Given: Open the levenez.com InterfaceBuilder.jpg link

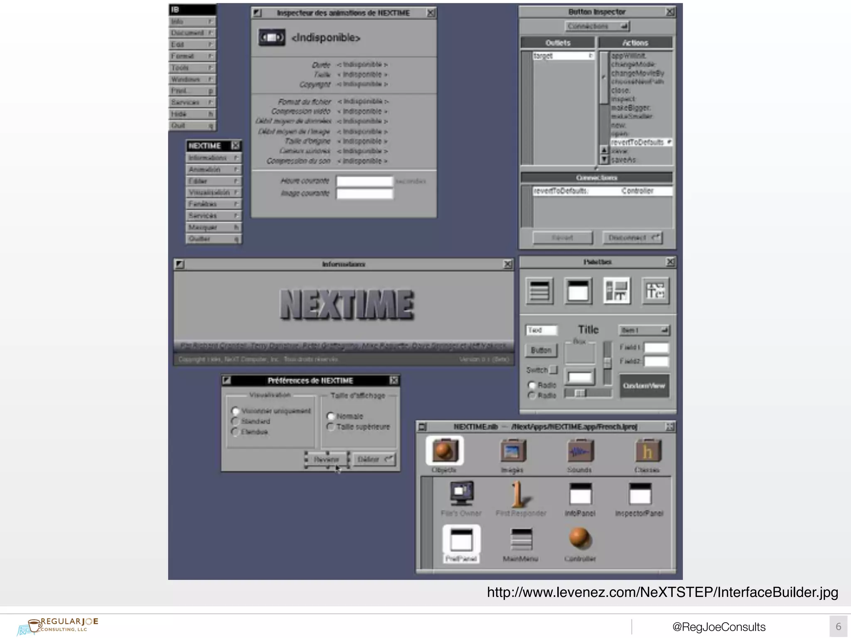Looking at the screenshot, I should coord(662,592).
